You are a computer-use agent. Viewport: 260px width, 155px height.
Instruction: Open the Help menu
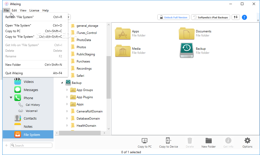pos(45,10)
